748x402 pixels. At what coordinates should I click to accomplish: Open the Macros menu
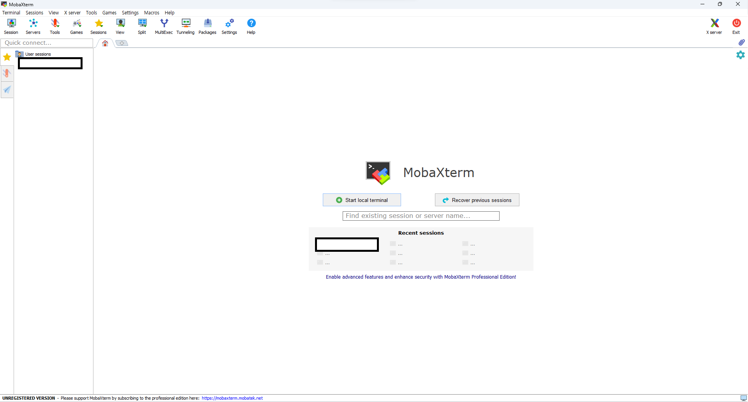[152, 13]
